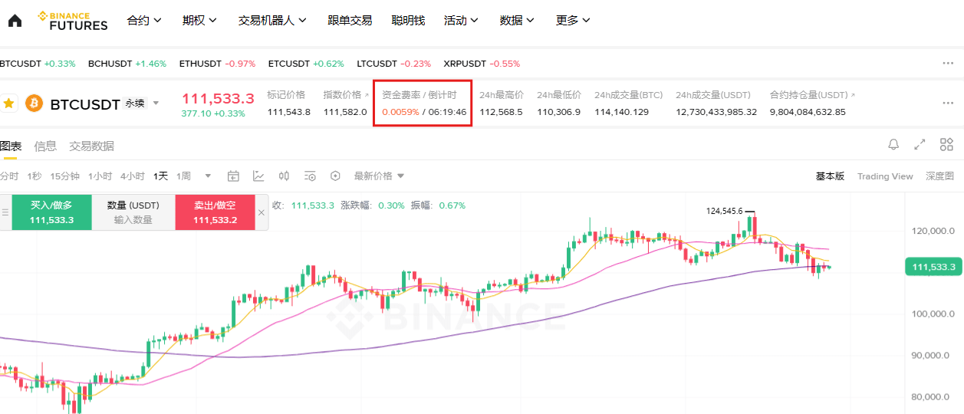The height and width of the screenshot is (414, 964).
Task: Select the 1秒 interval
Action: pos(34,176)
